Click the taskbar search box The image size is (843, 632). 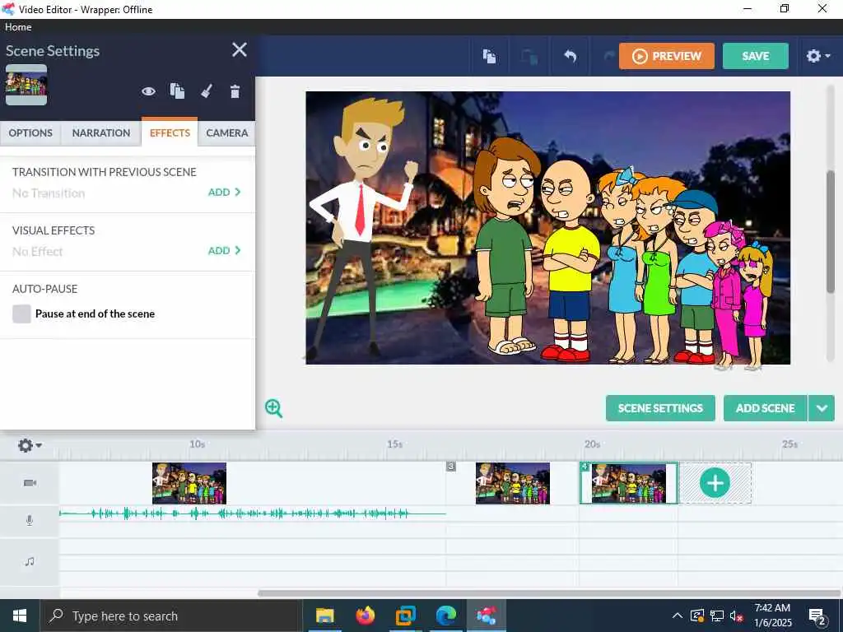(x=171, y=616)
